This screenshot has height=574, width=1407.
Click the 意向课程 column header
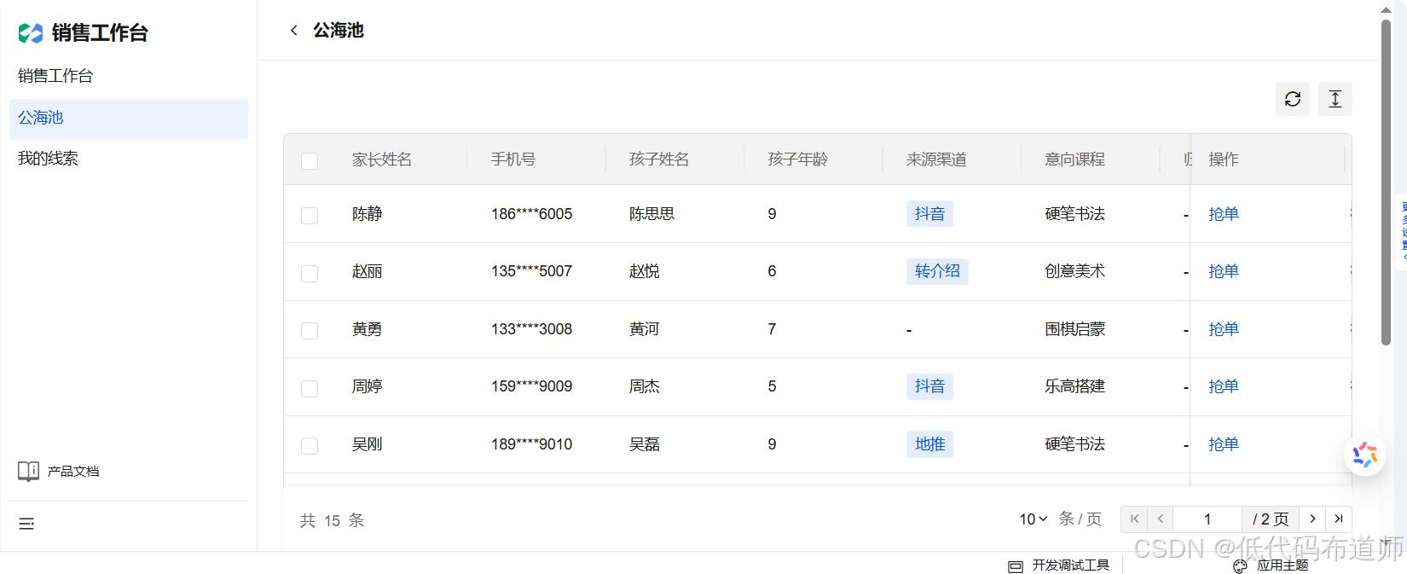pos(1074,159)
